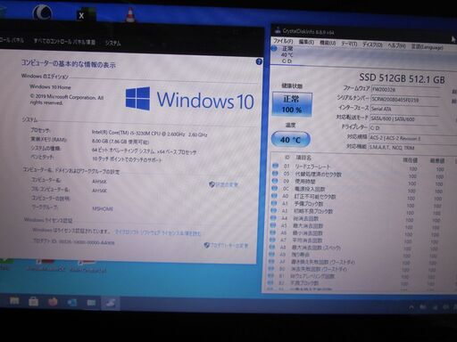Image resolution: width=457 pixels, height=342 pixels.
Task: Click the 40 °C temperature button
Action: [290, 139]
